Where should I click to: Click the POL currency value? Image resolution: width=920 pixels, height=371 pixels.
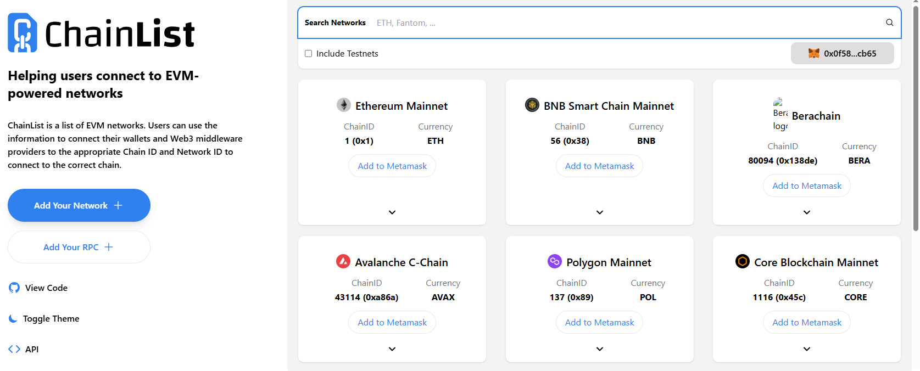[x=648, y=297]
